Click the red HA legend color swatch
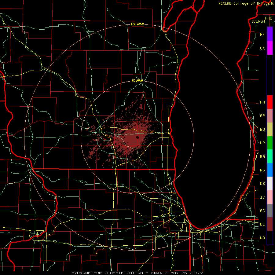Viewport: 275px width, 275px height. tap(270, 102)
